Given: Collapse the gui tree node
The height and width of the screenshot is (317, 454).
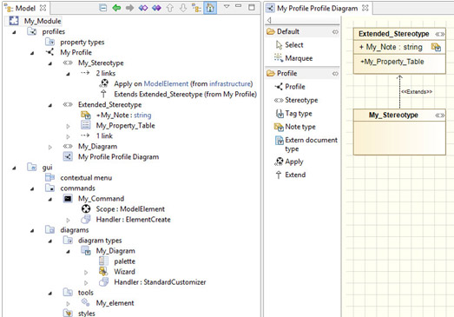Looking at the screenshot, I should (x=14, y=168).
